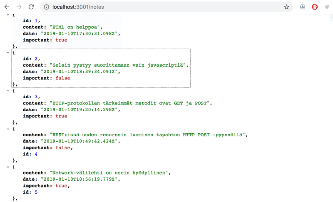
Task: Click the browser forward arrow
Action: coord(19,7)
